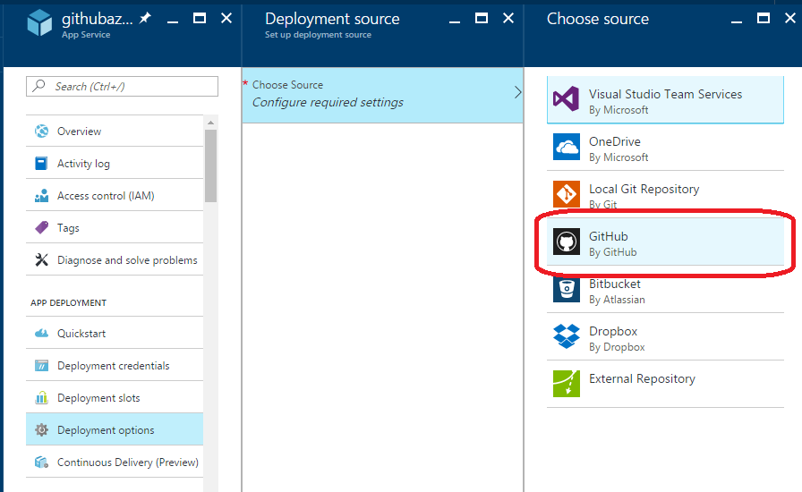The height and width of the screenshot is (492, 802).
Task: Close the Deployment source blade
Action: pyautogui.click(x=508, y=19)
